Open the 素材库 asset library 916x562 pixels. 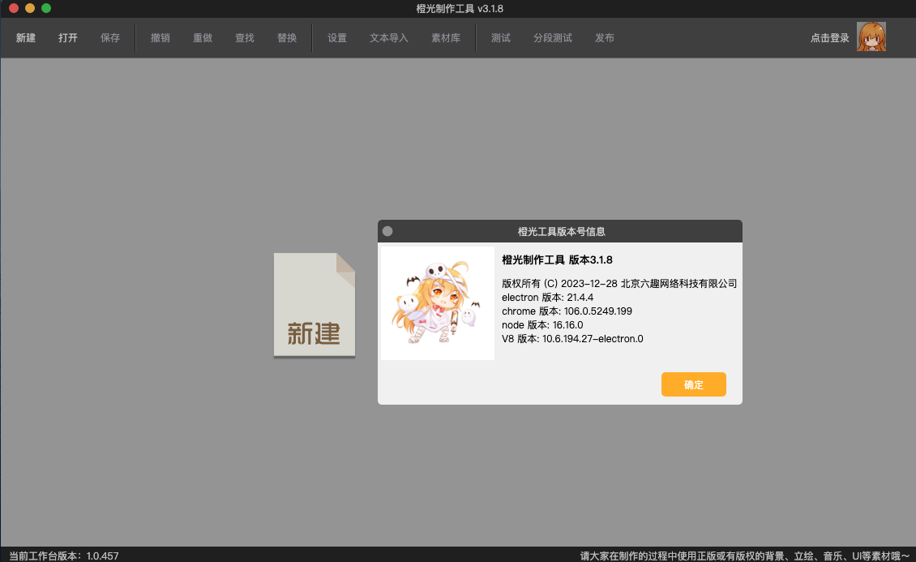click(x=446, y=38)
